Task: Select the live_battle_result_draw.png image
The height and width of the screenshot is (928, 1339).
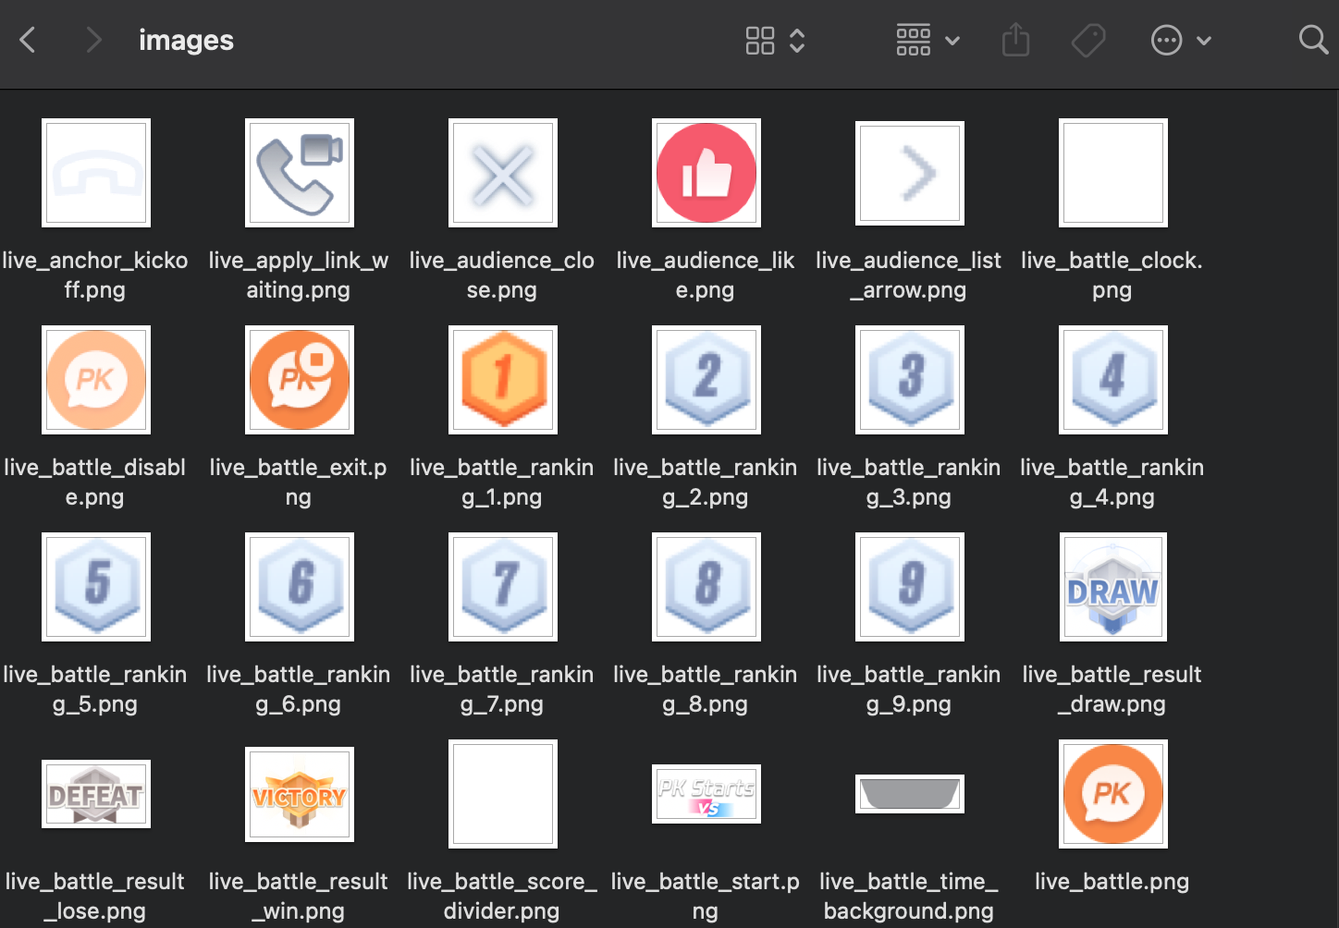Action: point(1112,587)
